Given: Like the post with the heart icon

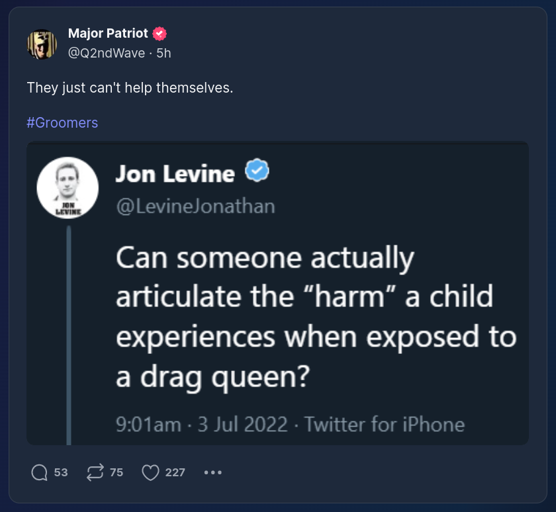Looking at the screenshot, I should 152,472.
